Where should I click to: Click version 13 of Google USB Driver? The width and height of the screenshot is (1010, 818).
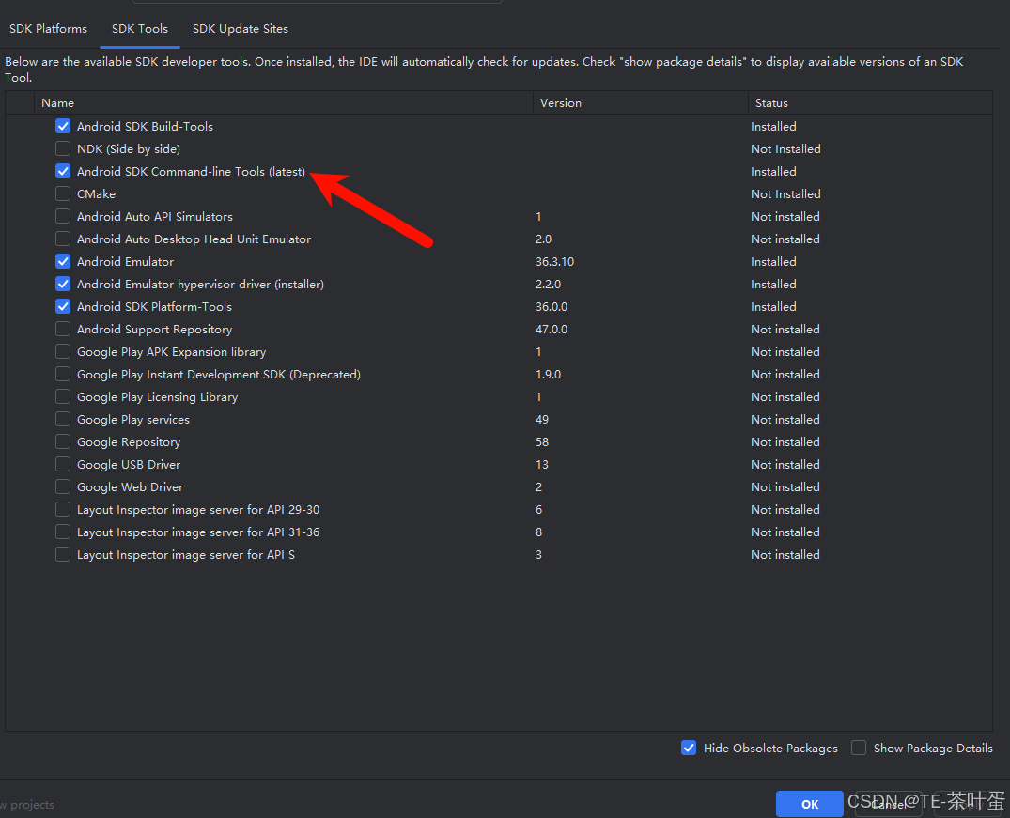point(542,464)
